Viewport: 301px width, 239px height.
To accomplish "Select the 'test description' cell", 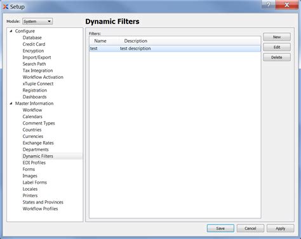I will pyautogui.click(x=135, y=48).
